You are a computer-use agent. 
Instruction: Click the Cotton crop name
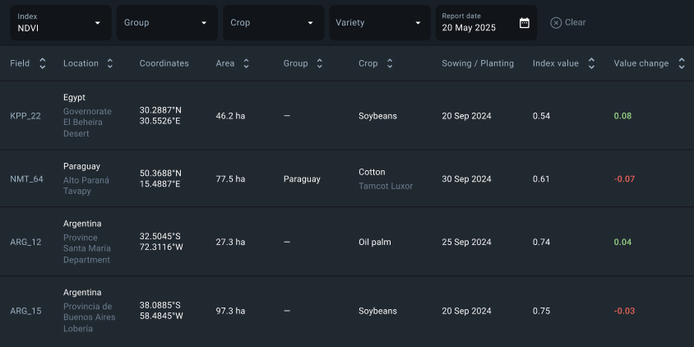(372, 172)
